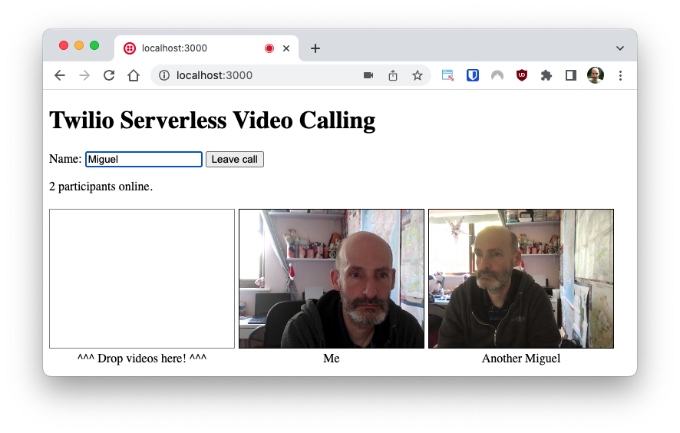Select the localhost:3000 tab
Image resolution: width=680 pixels, height=433 pixels.
206,48
